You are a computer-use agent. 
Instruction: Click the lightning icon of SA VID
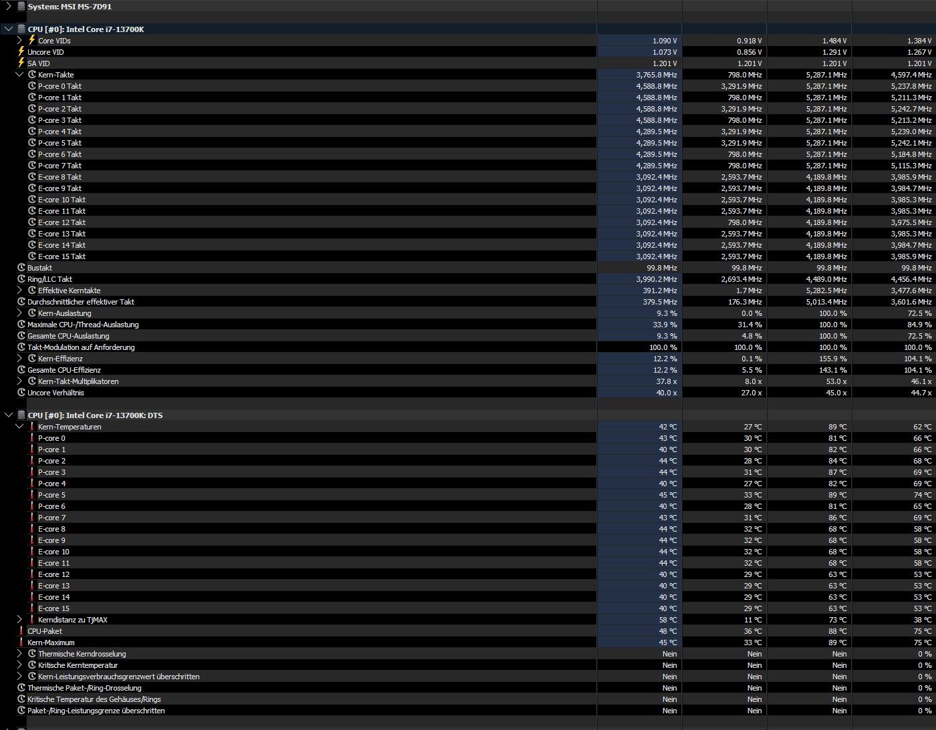pos(21,63)
